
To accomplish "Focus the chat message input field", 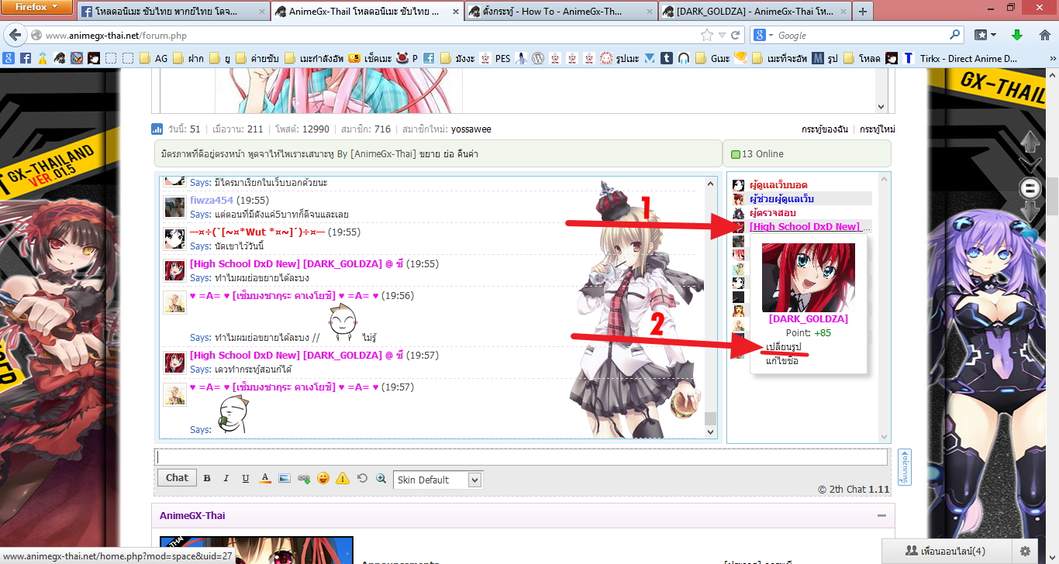I will (x=521, y=457).
